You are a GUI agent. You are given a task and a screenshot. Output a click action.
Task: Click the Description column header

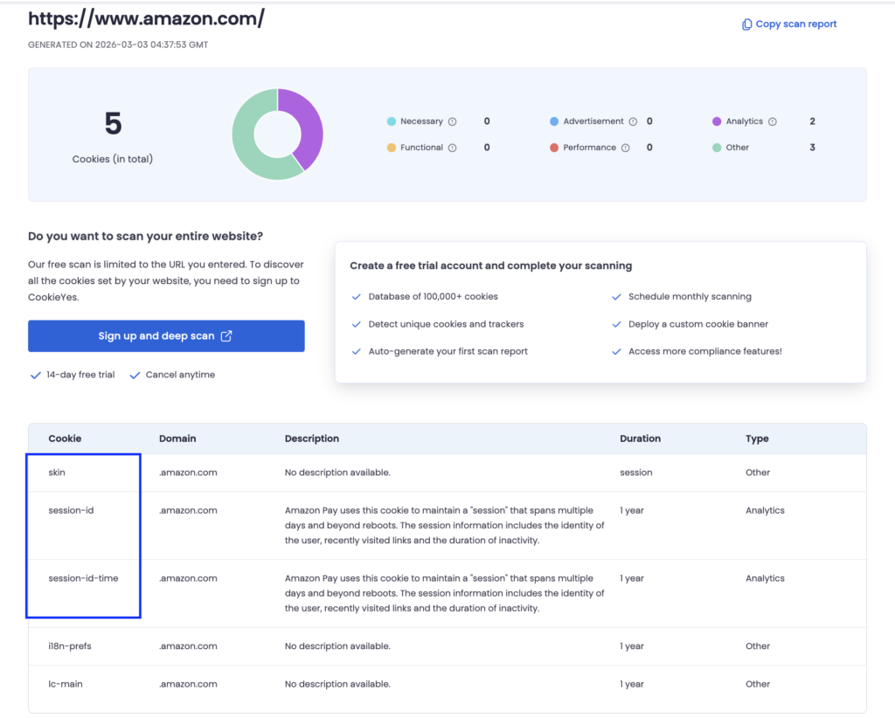pos(312,438)
